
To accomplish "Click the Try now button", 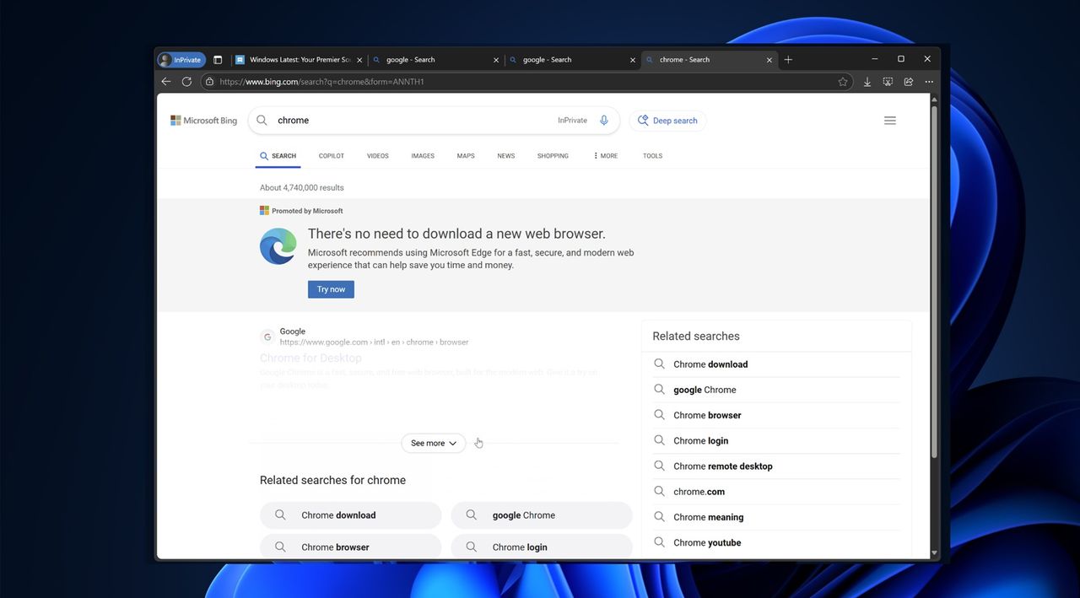I will pos(330,288).
